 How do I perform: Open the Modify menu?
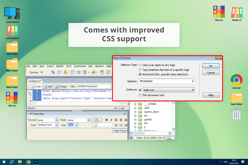point(60,66)
